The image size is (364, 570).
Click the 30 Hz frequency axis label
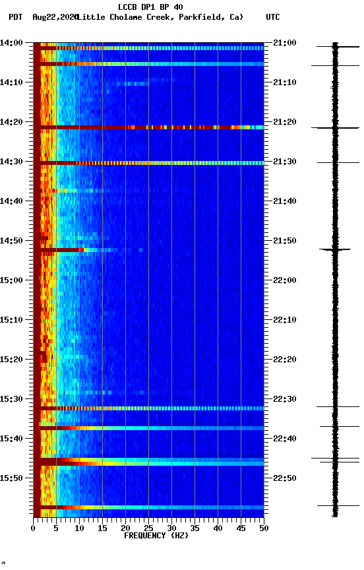point(171,528)
